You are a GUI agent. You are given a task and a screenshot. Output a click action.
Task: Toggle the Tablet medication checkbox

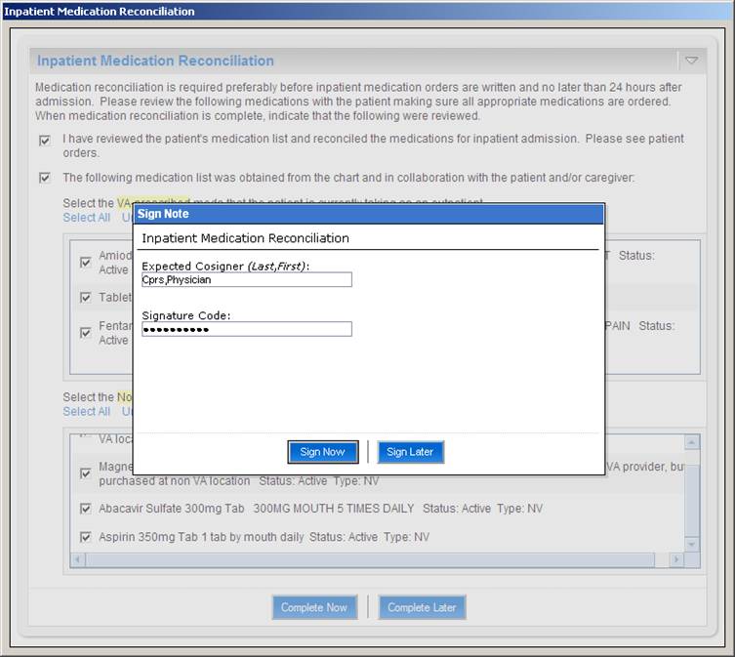(86, 298)
